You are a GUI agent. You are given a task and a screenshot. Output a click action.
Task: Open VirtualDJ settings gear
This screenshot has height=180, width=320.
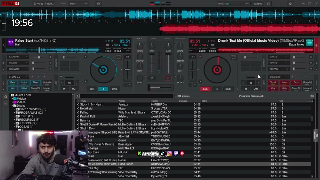click(290, 4)
